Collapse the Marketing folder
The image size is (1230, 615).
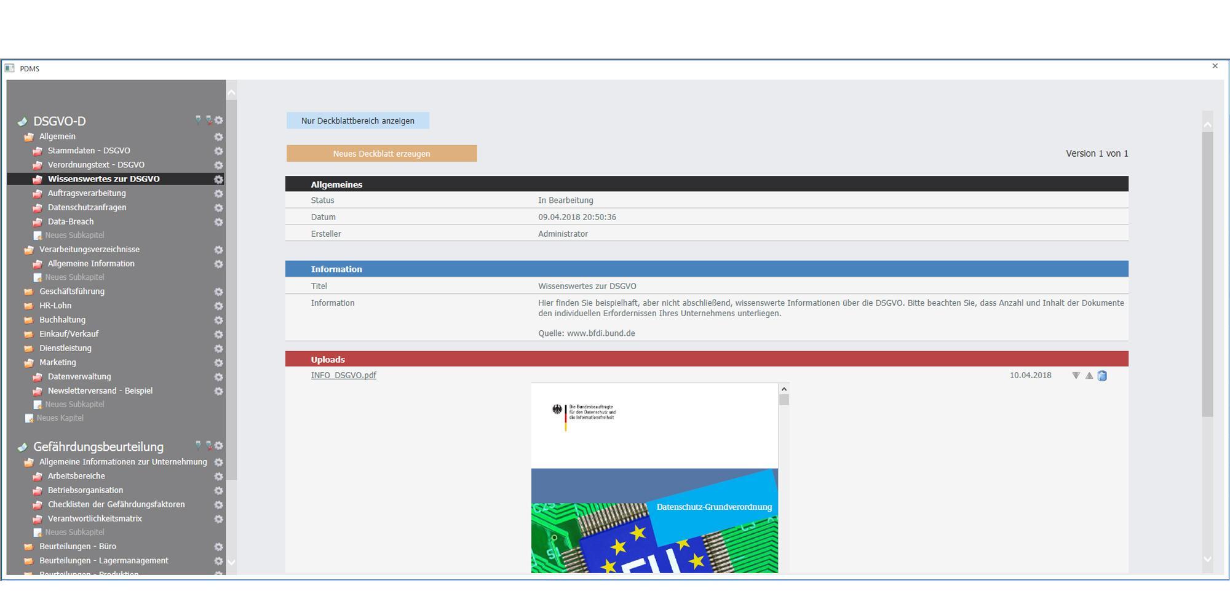[28, 362]
